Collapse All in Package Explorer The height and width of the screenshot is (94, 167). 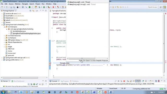click(31, 11)
